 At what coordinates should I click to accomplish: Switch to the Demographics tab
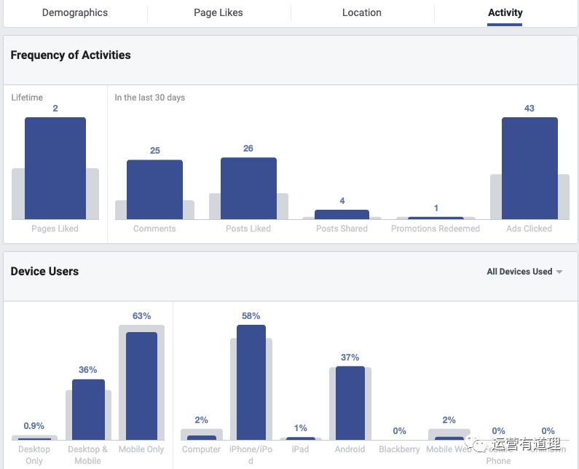pos(75,13)
